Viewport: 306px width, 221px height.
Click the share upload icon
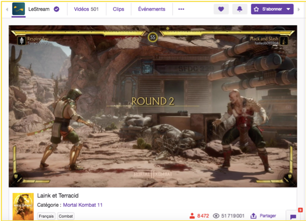(x=253, y=216)
